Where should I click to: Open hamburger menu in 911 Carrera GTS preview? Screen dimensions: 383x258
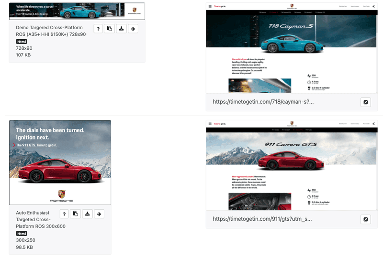(210, 124)
